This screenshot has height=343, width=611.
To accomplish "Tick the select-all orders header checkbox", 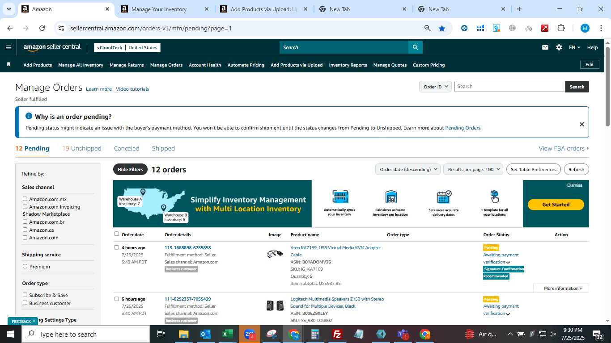I will pyautogui.click(x=117, y=234).
